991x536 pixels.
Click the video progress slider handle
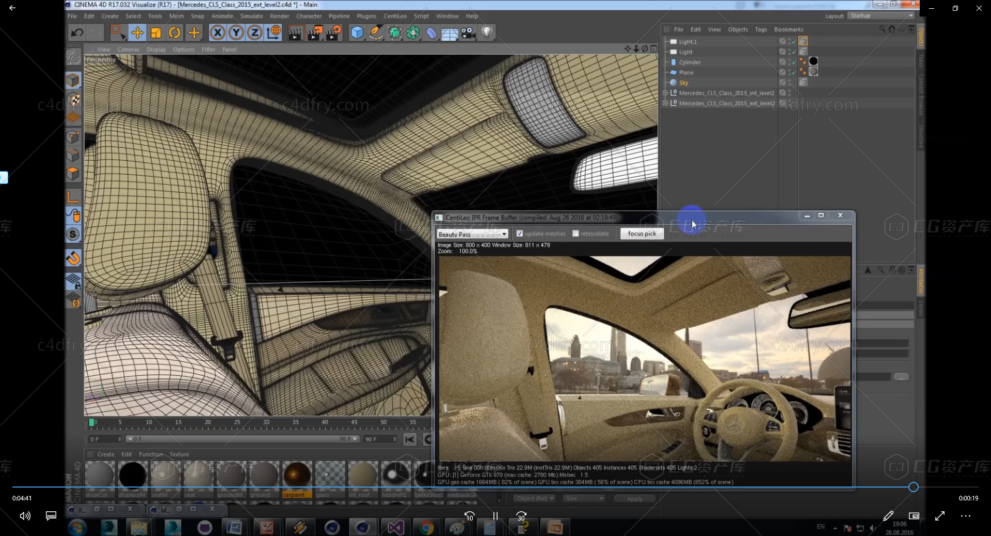point(913,487)
